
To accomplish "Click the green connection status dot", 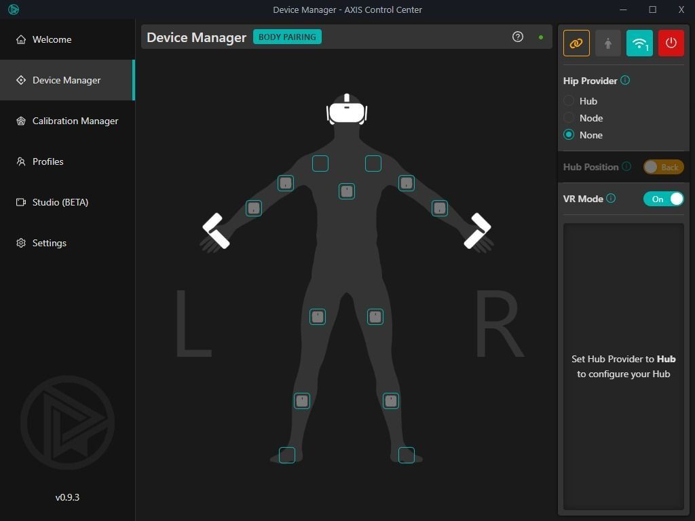I will point(541,37).
